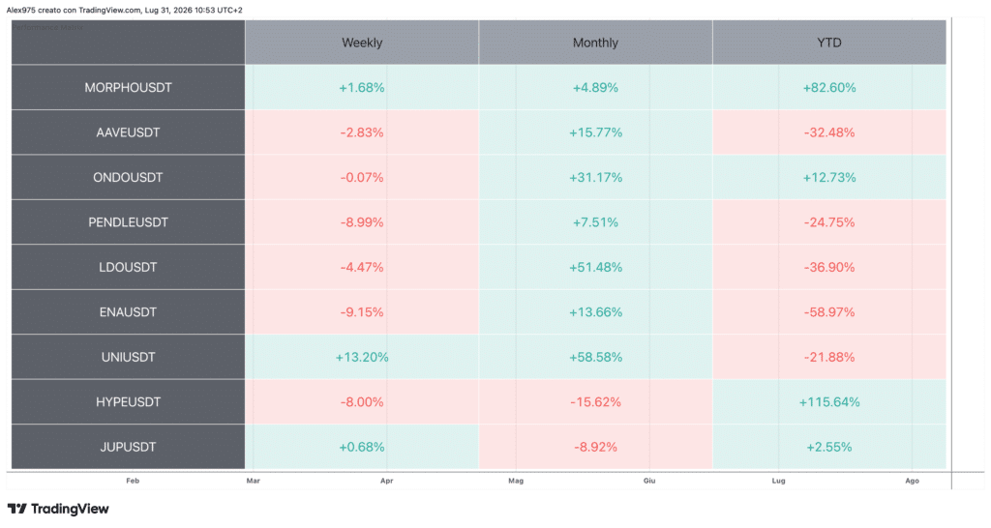Select the ONDOUSDT symbol cell

coord(129,178)
